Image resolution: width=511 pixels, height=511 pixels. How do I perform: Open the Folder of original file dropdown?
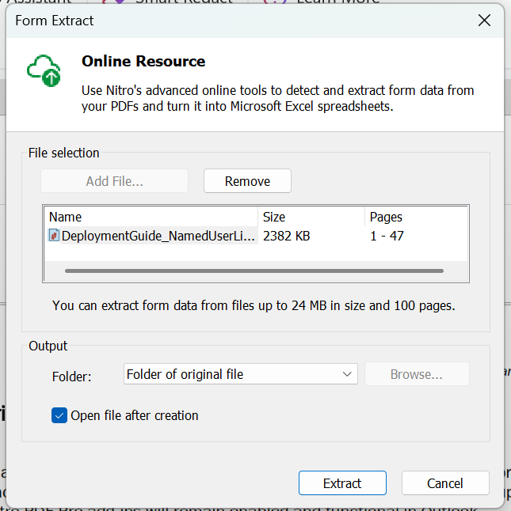point(241,374)
